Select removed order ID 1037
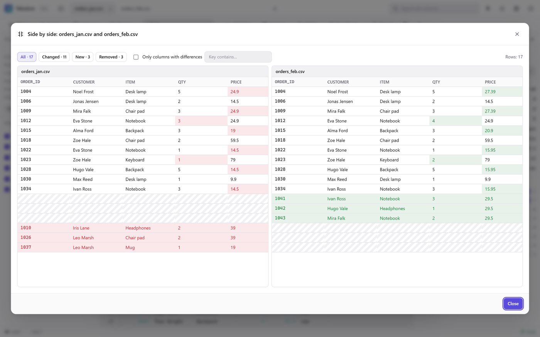540x337 pixels. tap(26, 247)
